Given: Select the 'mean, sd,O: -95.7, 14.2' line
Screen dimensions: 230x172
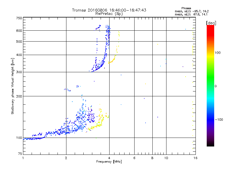Looking at the screenshot, I should (x=191, y=11).
